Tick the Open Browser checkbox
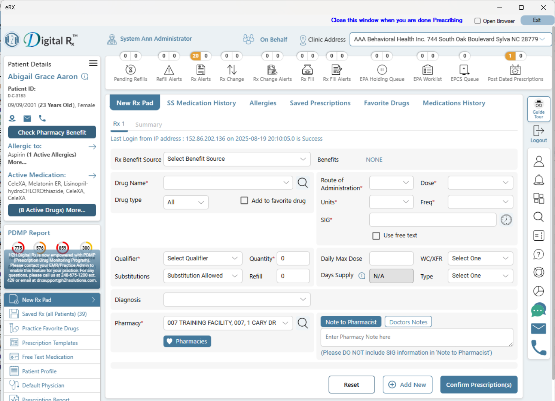 [x=478, y=21]
